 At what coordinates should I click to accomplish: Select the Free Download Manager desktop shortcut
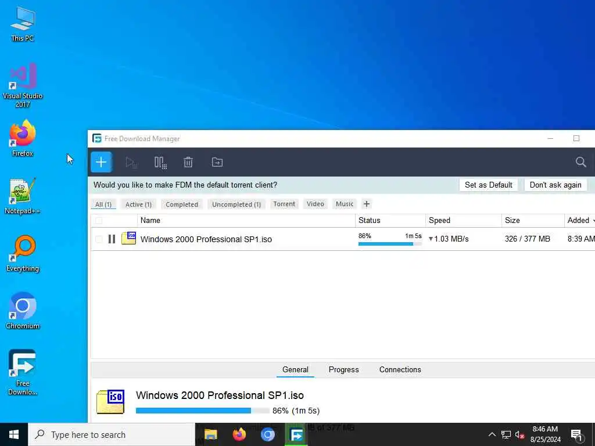(23, 372)
